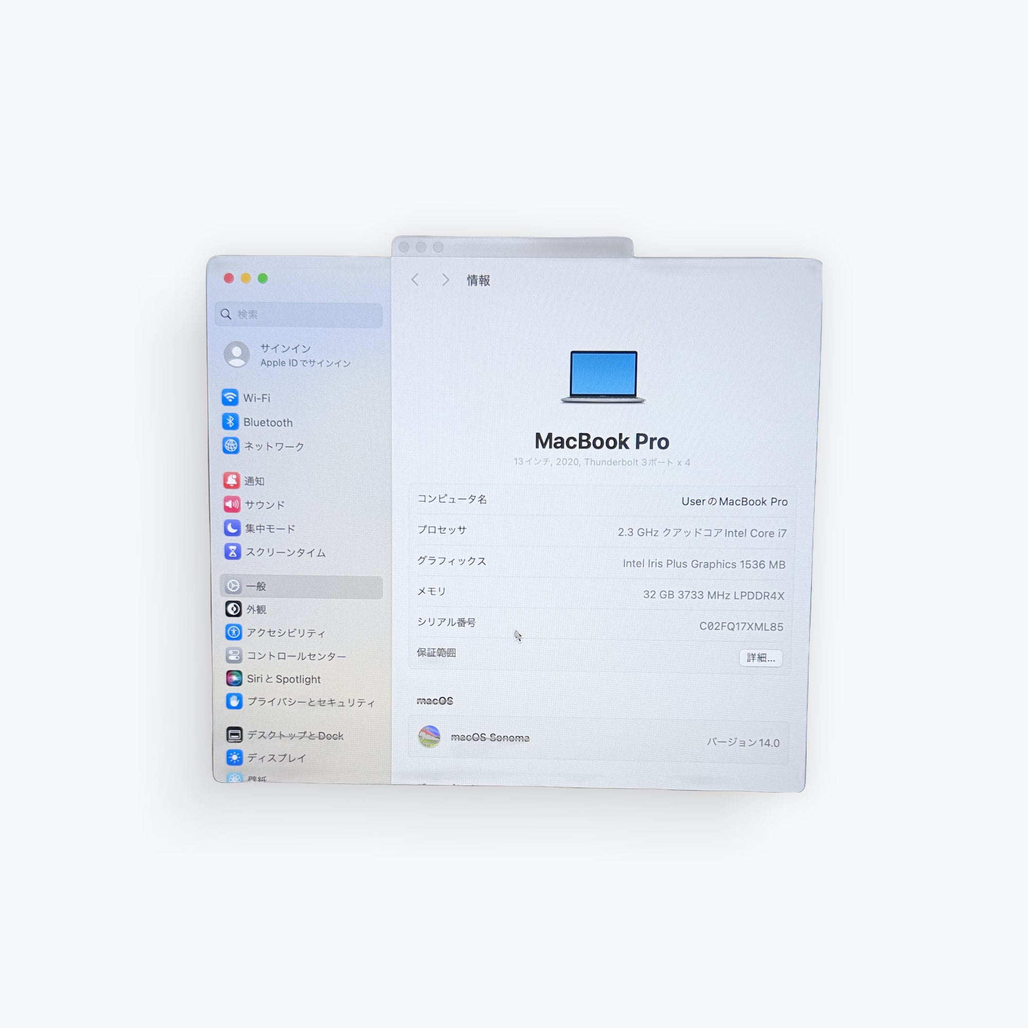1028x1028 pixels.
Task: Click 13インチ, 2020 model subtitle
Action: pyautogui.click(x=602, y=462)
